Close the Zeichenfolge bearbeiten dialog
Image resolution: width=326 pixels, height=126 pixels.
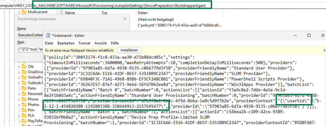coord(125,19)
